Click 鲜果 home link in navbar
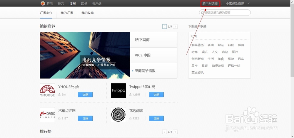The height and width of the screenshot is (138, 294). tap(50, 3)
